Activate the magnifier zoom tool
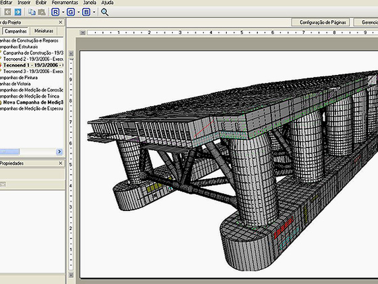This screenshot has width=378, height=284. (105, 11)
